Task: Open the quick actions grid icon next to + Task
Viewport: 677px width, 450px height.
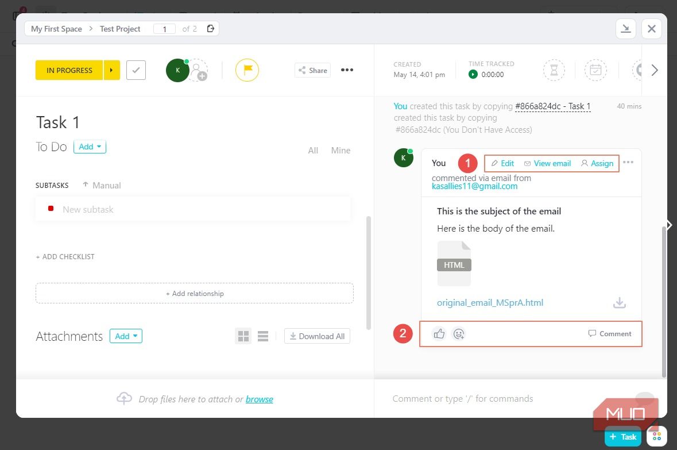Action: pyautogui.click(x=657, y=436)
